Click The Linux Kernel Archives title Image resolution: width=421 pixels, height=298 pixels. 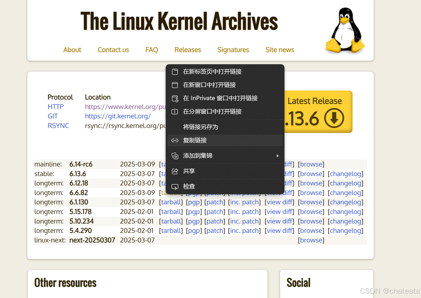pyautogui.click(x=179, y=21)
